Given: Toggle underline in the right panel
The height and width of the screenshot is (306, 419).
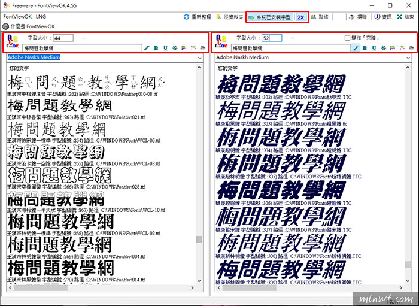Looking at the screenshot, I should 374,48.
